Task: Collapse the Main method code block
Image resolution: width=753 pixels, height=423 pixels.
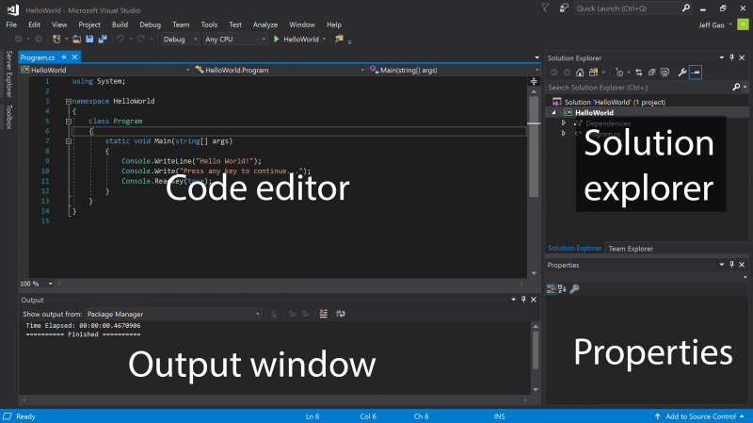Action: point(68,141)
